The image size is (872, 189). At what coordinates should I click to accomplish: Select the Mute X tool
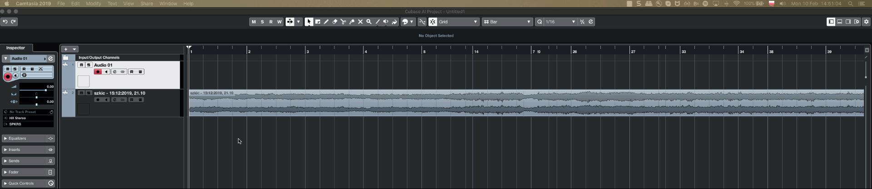(361, 22)
